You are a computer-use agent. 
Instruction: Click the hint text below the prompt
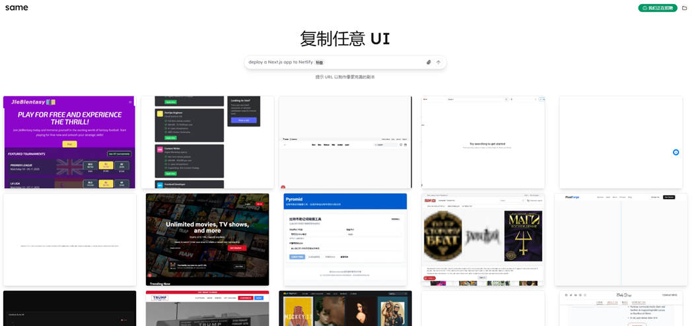point(345,77)
